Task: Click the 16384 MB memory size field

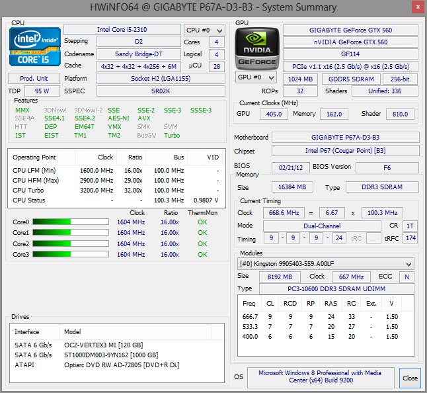Action: pos(292,187)
